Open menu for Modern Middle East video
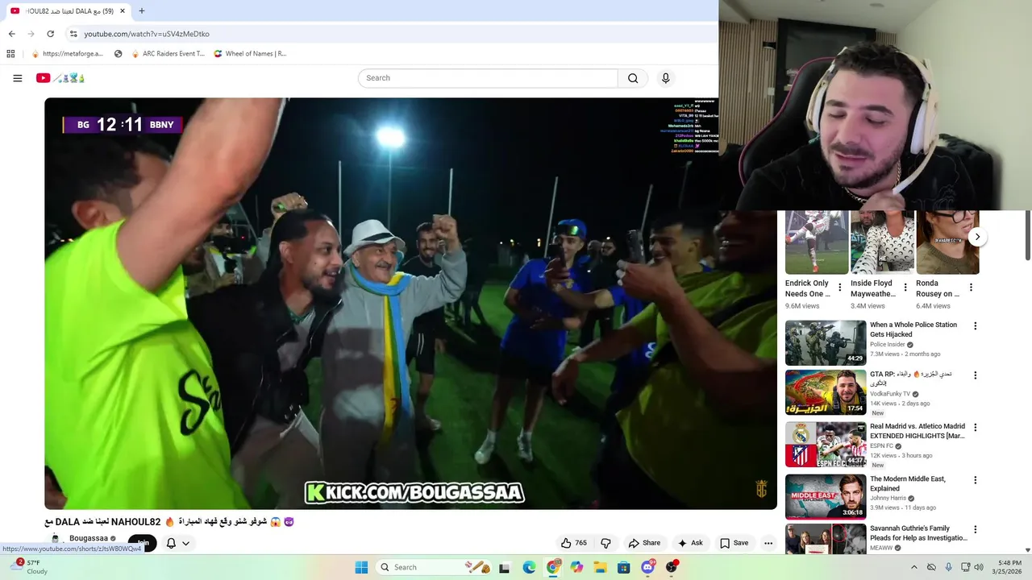 tap(975, 480)
